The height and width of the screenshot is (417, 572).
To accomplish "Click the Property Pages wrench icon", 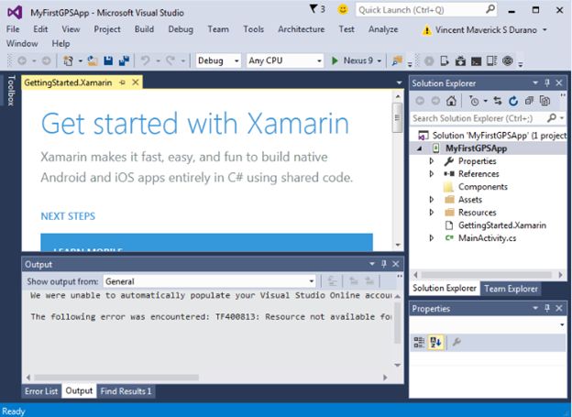I will click(456, 342).
